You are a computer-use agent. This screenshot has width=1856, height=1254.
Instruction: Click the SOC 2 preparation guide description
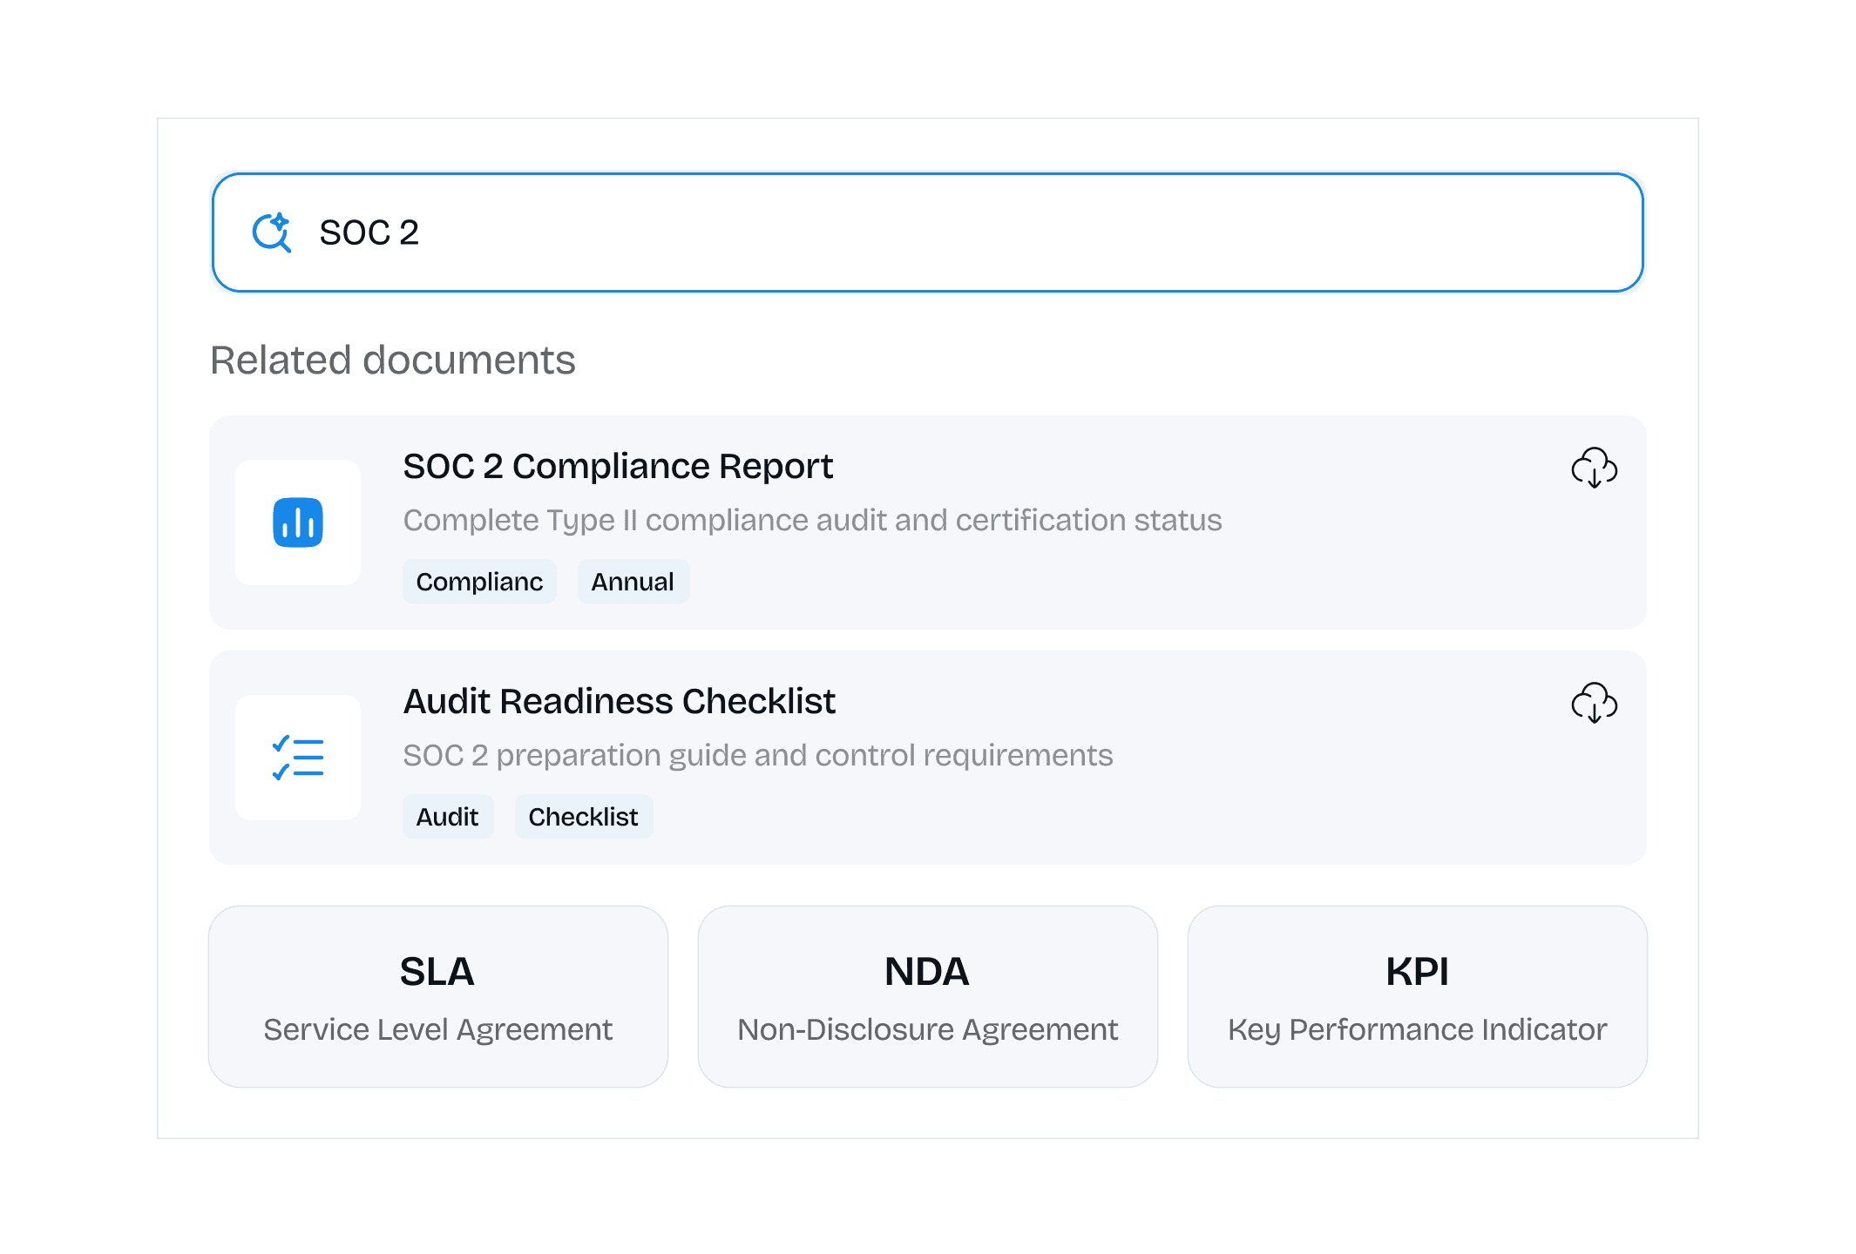(757, 756)
